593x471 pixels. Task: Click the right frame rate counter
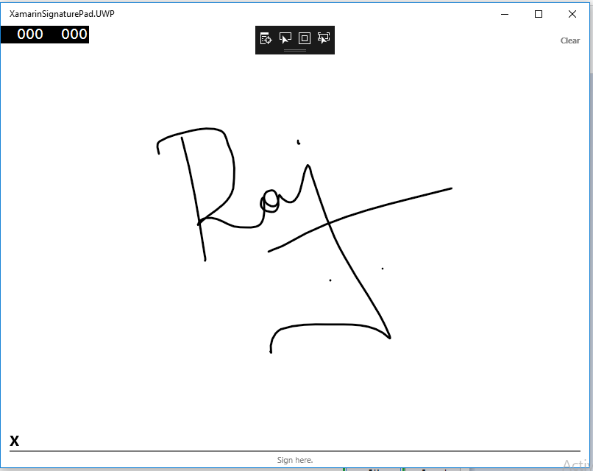tap(72, 34)
